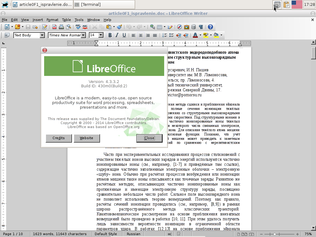Image resolution: width=316 pixels, height=237 pixels.
Task: Open the Format menu
Action: (x=52, y=20)
